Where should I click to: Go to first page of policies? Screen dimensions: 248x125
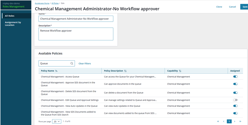(218, 121)
